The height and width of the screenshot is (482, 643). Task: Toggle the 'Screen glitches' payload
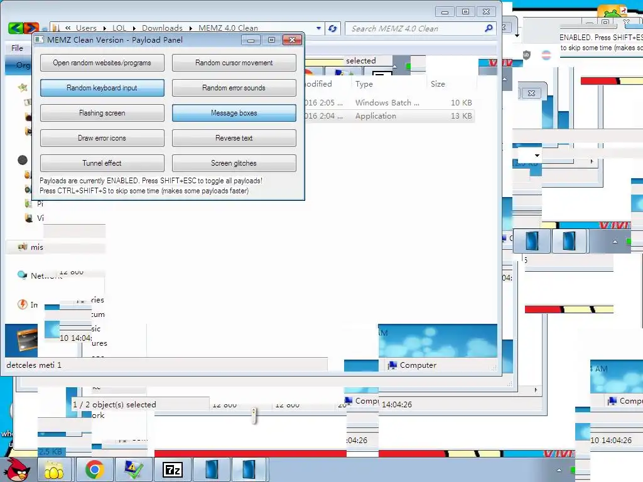[x=234, y=163]
